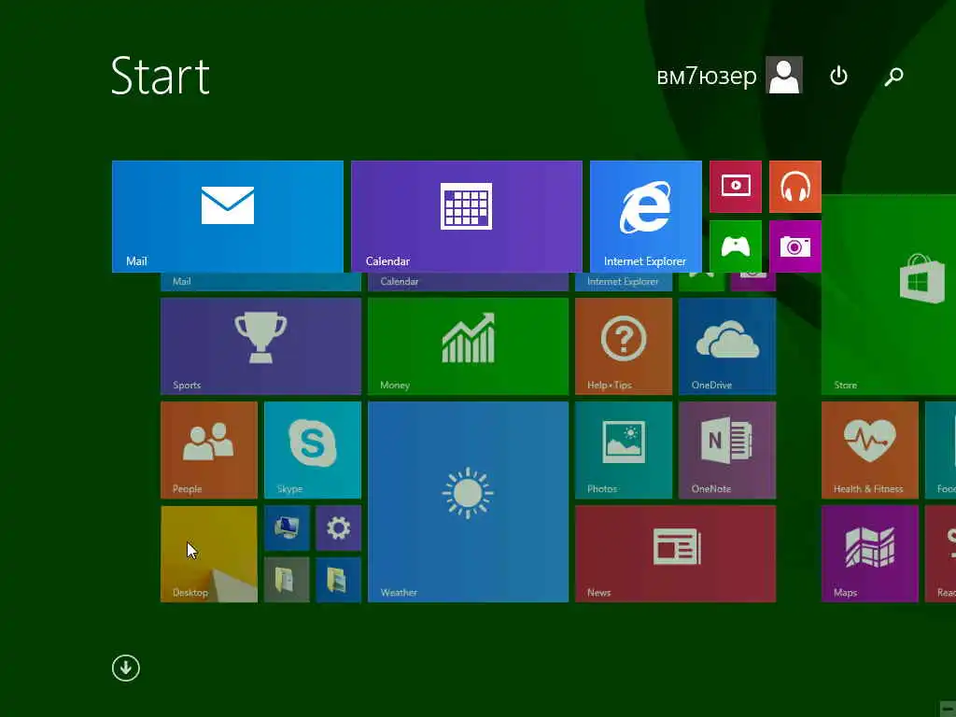The height and width of the screenshot is (717, 956).
Task: Go to the Desktop tile
Action: [209, 554]
